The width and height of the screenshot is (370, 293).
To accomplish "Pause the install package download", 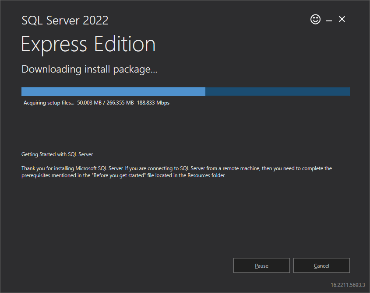I will pyautogui.click(x=261, y=265).
